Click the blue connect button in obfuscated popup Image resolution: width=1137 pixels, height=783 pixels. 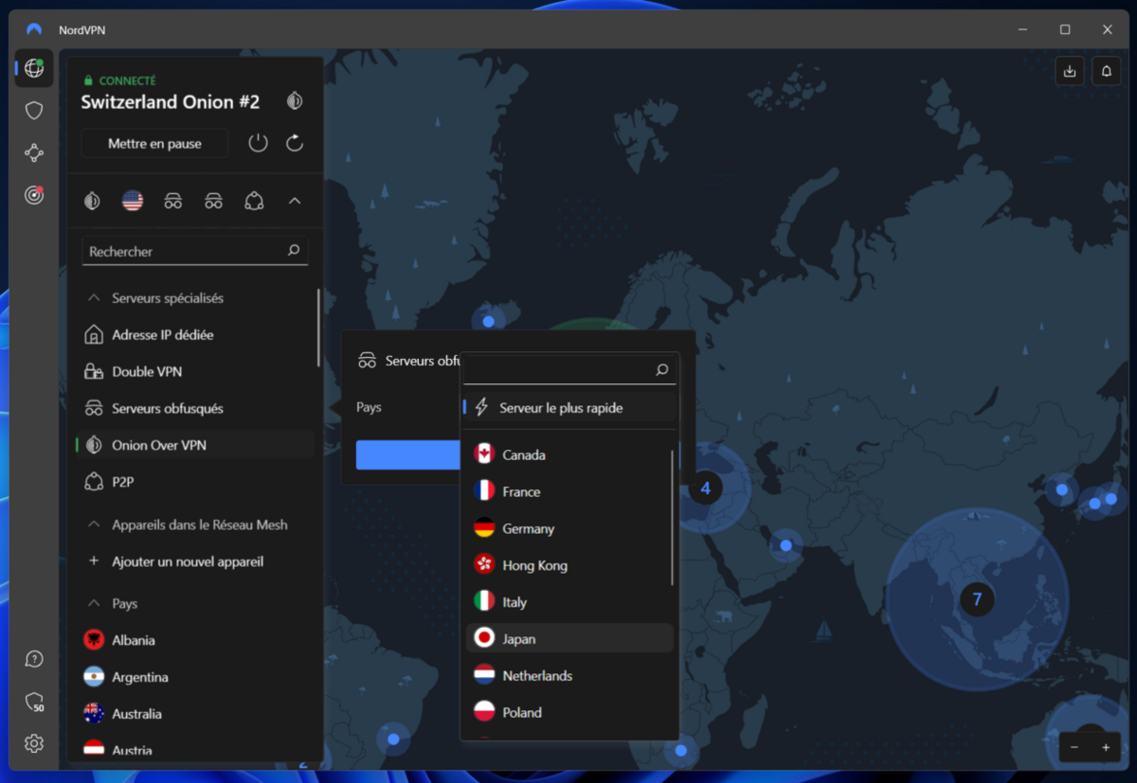407,454
